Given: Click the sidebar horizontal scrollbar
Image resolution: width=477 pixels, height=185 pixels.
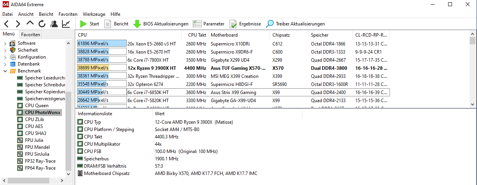Looking at the screenshot, I should (x=34, y=180).
